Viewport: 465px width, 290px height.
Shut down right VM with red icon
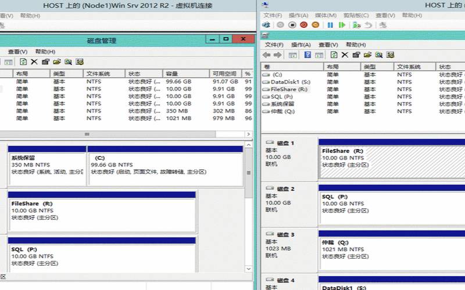tap(303, 25)
